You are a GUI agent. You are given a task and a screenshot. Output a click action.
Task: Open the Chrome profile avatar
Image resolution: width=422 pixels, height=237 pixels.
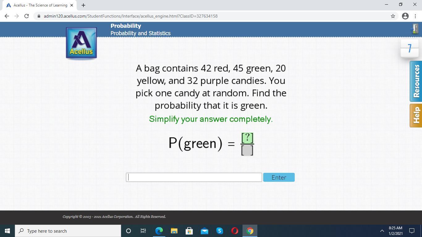[x=405, y=16]
